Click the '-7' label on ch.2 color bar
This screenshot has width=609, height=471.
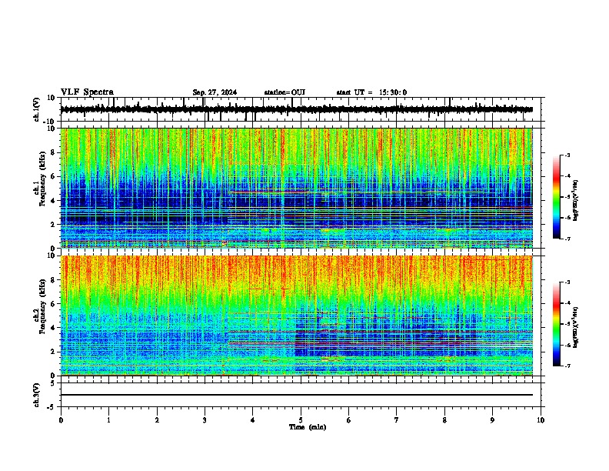tap(567, 366)
